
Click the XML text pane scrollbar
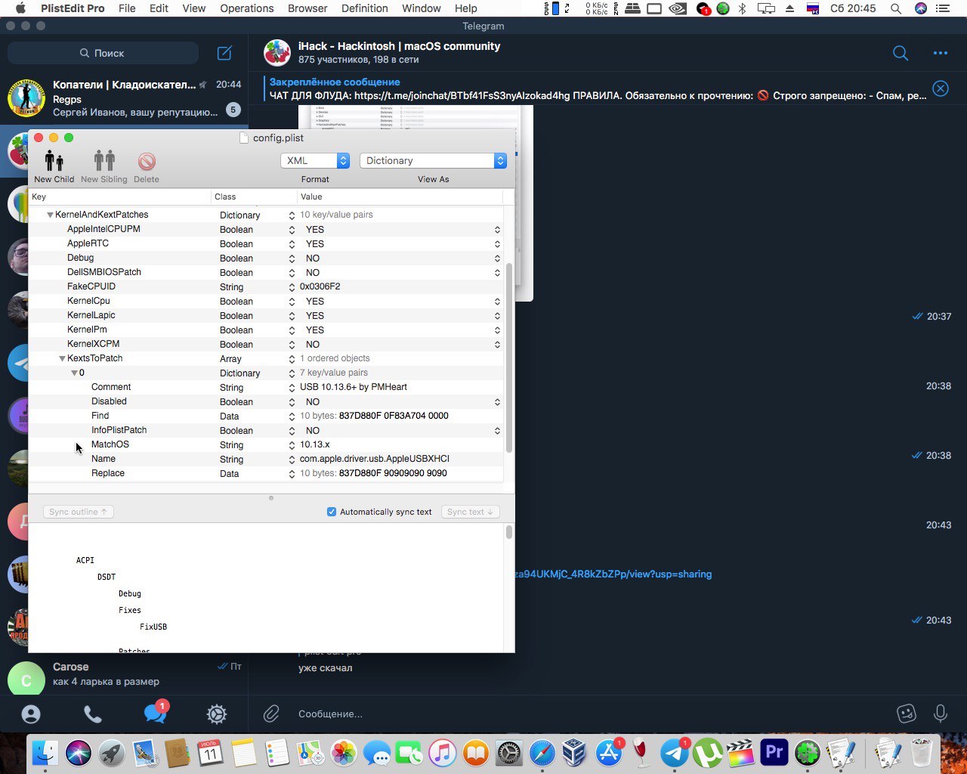pos(509,532)
